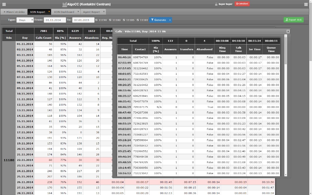Screen dimensions: 312x195
Task: Close the Calls detail popup
Action: pos(288,31)
